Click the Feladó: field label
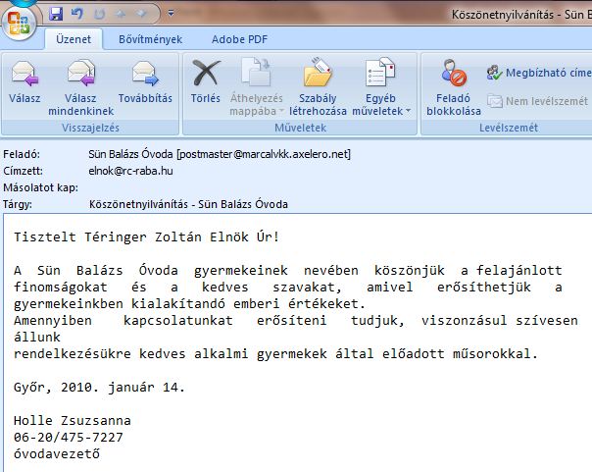Viewport: 592px width, 472px height. (x=22, y=154)
